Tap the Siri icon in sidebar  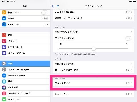pos(4,87)
